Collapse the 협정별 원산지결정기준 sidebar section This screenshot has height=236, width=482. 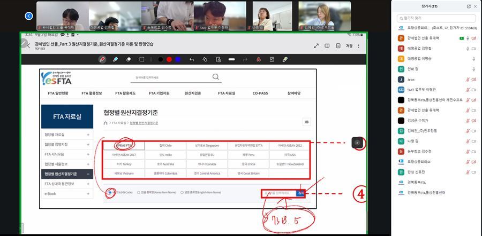click(88, 174)
